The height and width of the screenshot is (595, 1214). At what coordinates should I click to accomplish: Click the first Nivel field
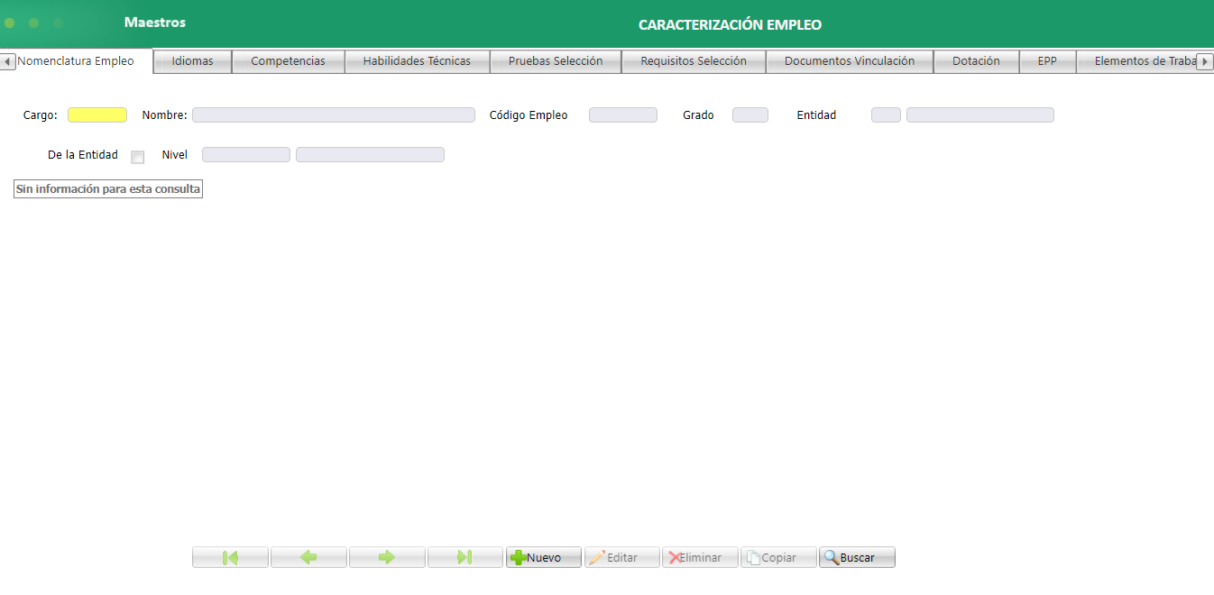pyautogui.click(x=246, y=155)
